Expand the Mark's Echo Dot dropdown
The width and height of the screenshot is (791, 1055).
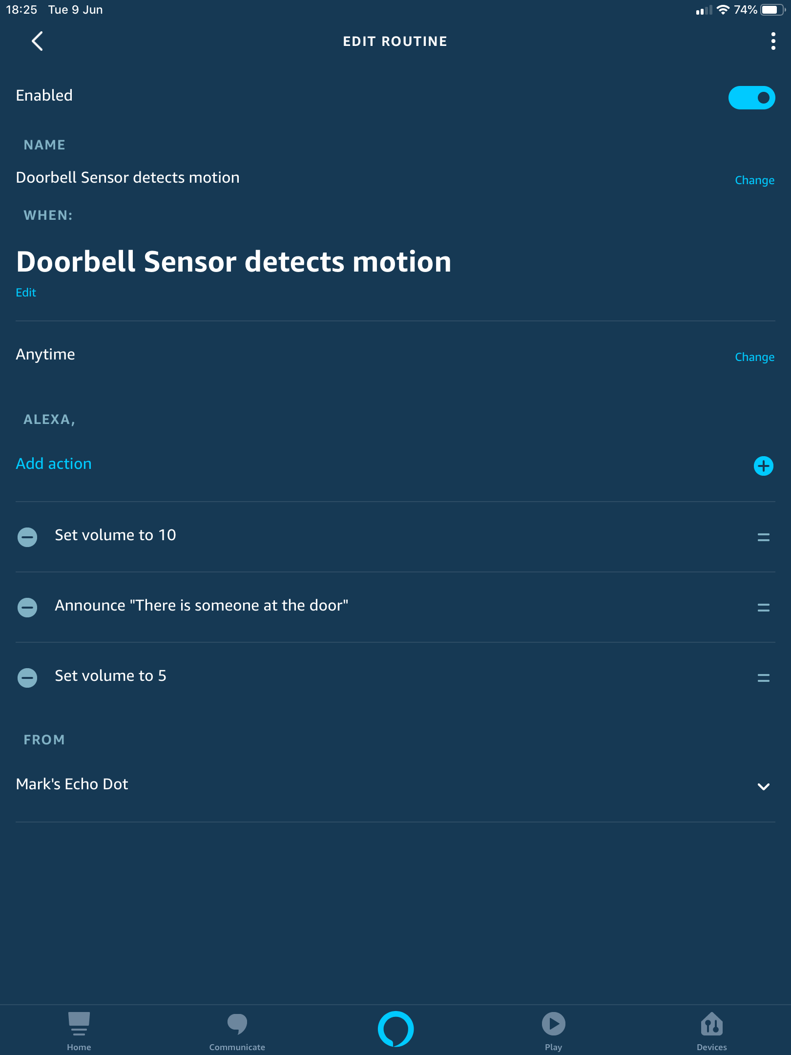pyautogui.click(x=763, y=786)
